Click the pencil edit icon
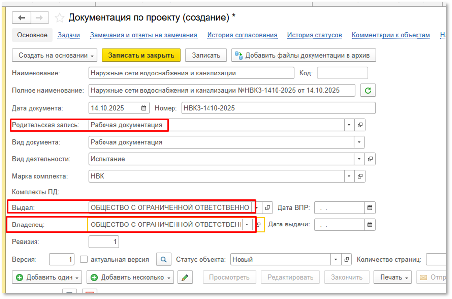This screenshot has width=452, height=299. pyautogui.click(x=185, y=277)
